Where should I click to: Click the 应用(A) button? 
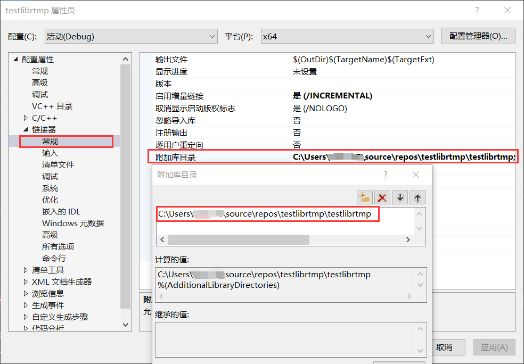[494, 347]
